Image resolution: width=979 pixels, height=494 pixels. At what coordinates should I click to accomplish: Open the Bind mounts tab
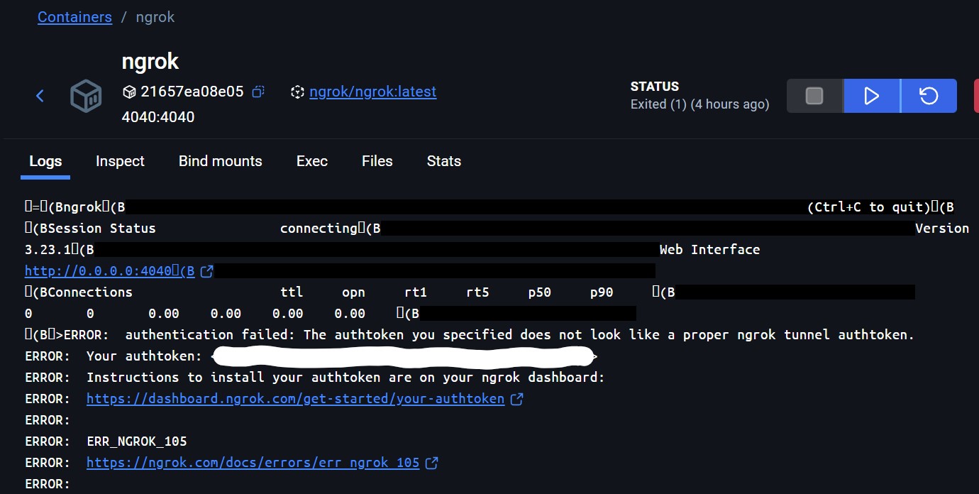point(221,161)
